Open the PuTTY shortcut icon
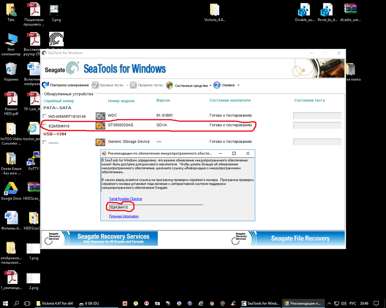386x308 pixels. point(34,161)
